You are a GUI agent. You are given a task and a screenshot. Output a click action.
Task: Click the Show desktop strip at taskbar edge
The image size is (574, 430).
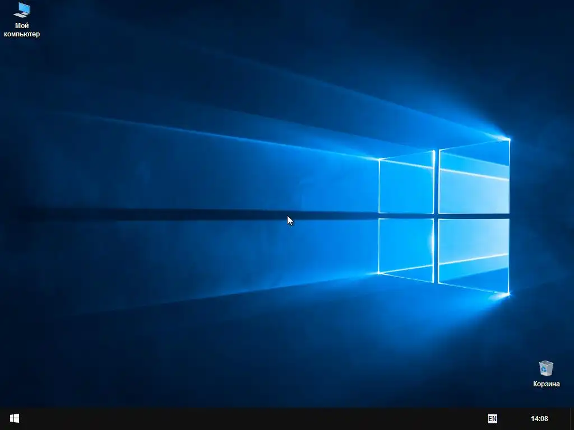[x=572, y=419]
